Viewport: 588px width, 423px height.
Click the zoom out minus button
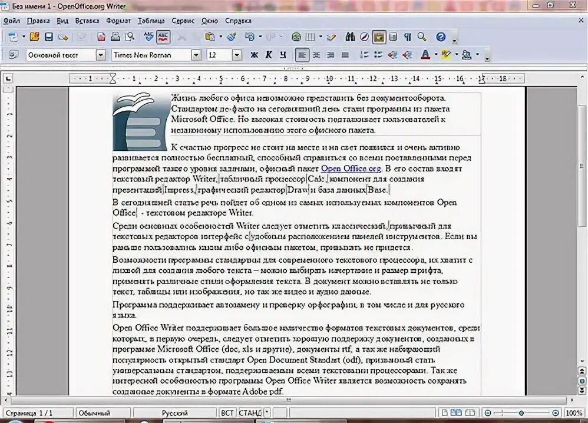click(x=487, y=413)
